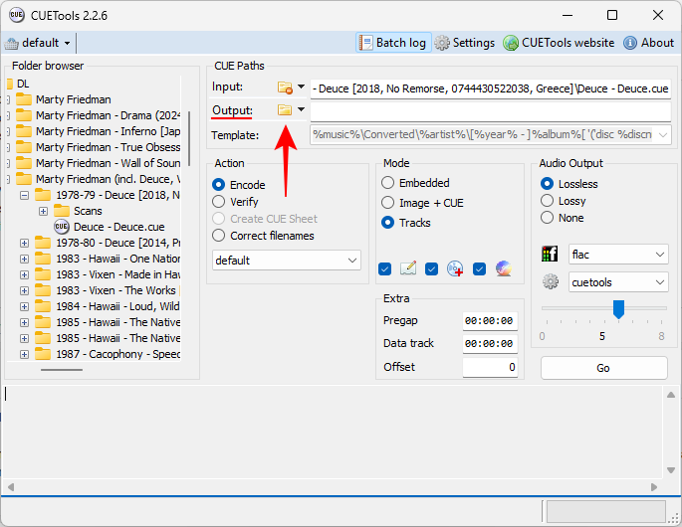Screen dimensions: 682x527
Task: Click the Output folder browse icon
Action: 285,109
